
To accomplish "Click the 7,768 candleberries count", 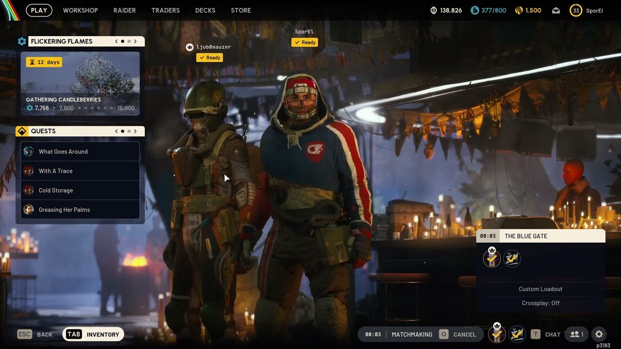I will [42, 109].
